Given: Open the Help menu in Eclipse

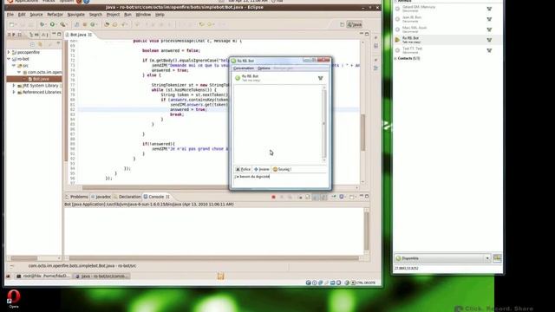Looking at the screenshot, I should coord(160,15).
